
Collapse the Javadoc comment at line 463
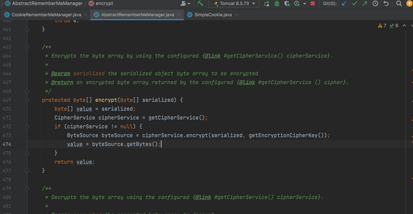(27, 47)
